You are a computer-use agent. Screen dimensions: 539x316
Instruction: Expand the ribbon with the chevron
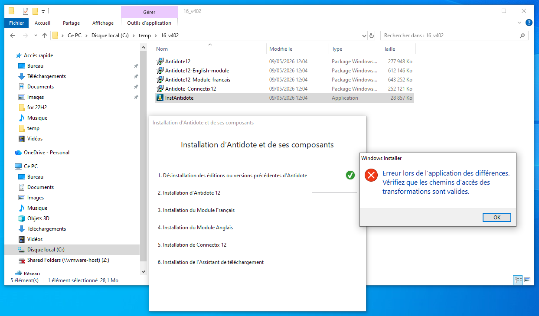pyautogui.click(x=519, y=23)
